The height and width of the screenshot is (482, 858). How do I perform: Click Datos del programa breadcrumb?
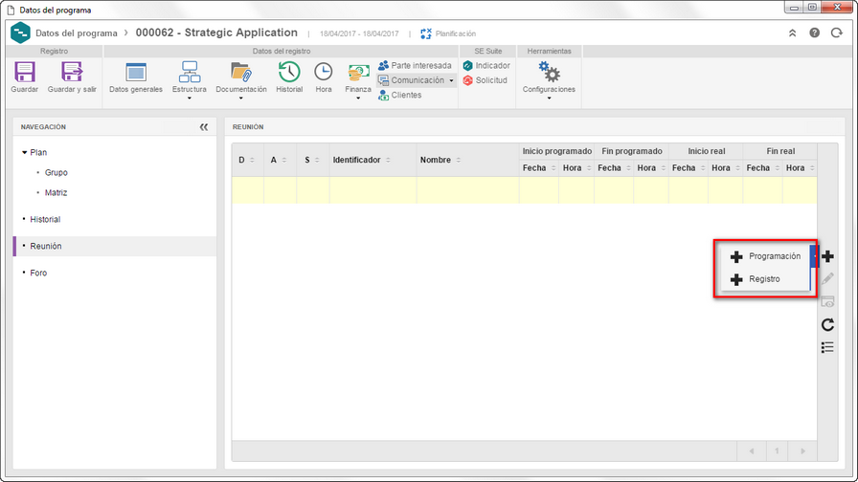[76, 33]
